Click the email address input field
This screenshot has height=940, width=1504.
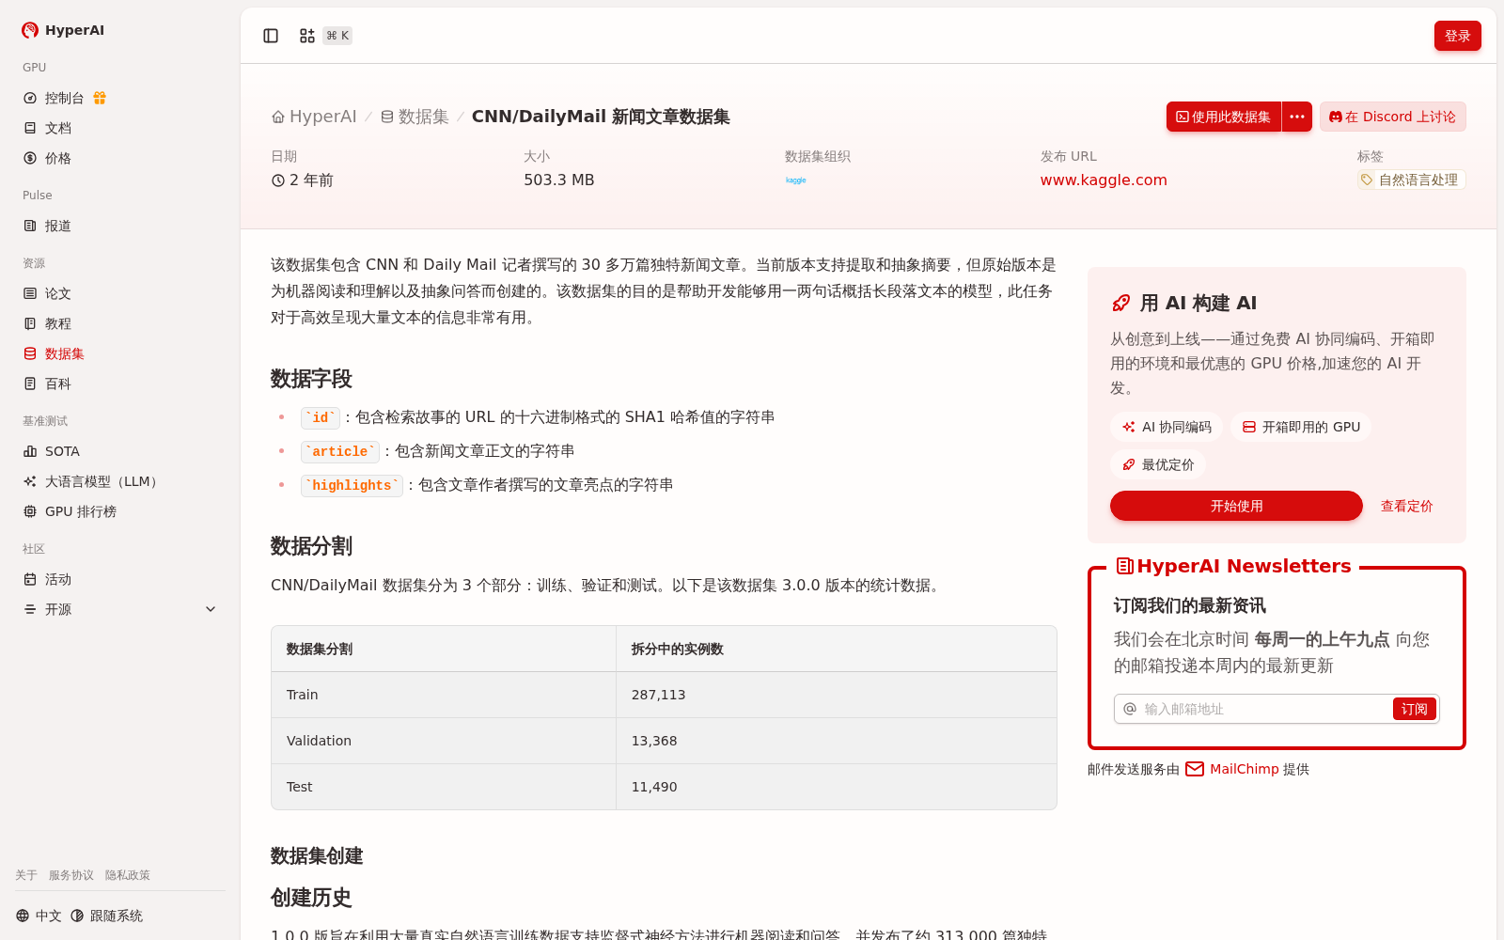click(1263, 709)
